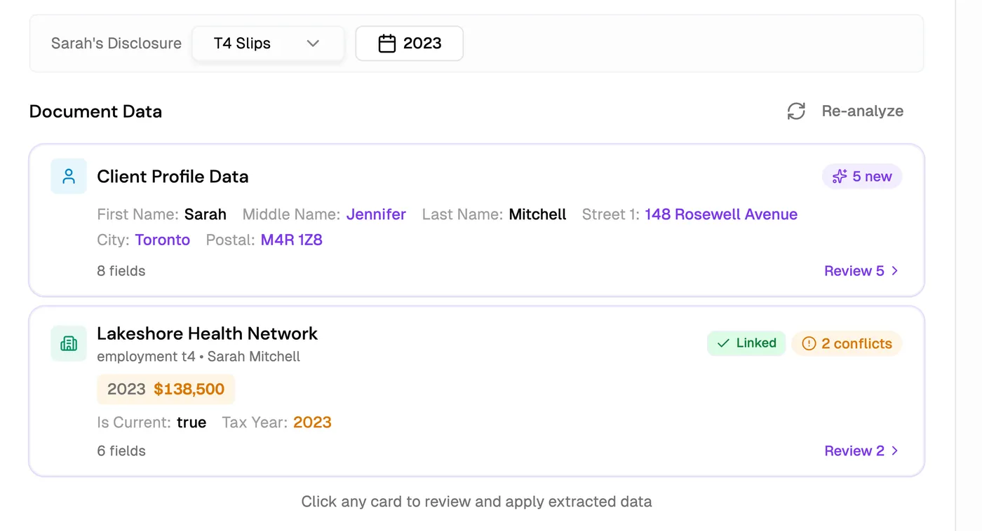This screenshot has height=531, width=982.
Task: Click the employment t4 • Sarah Mitchell subtitle
Action: [x=199, y=357]
